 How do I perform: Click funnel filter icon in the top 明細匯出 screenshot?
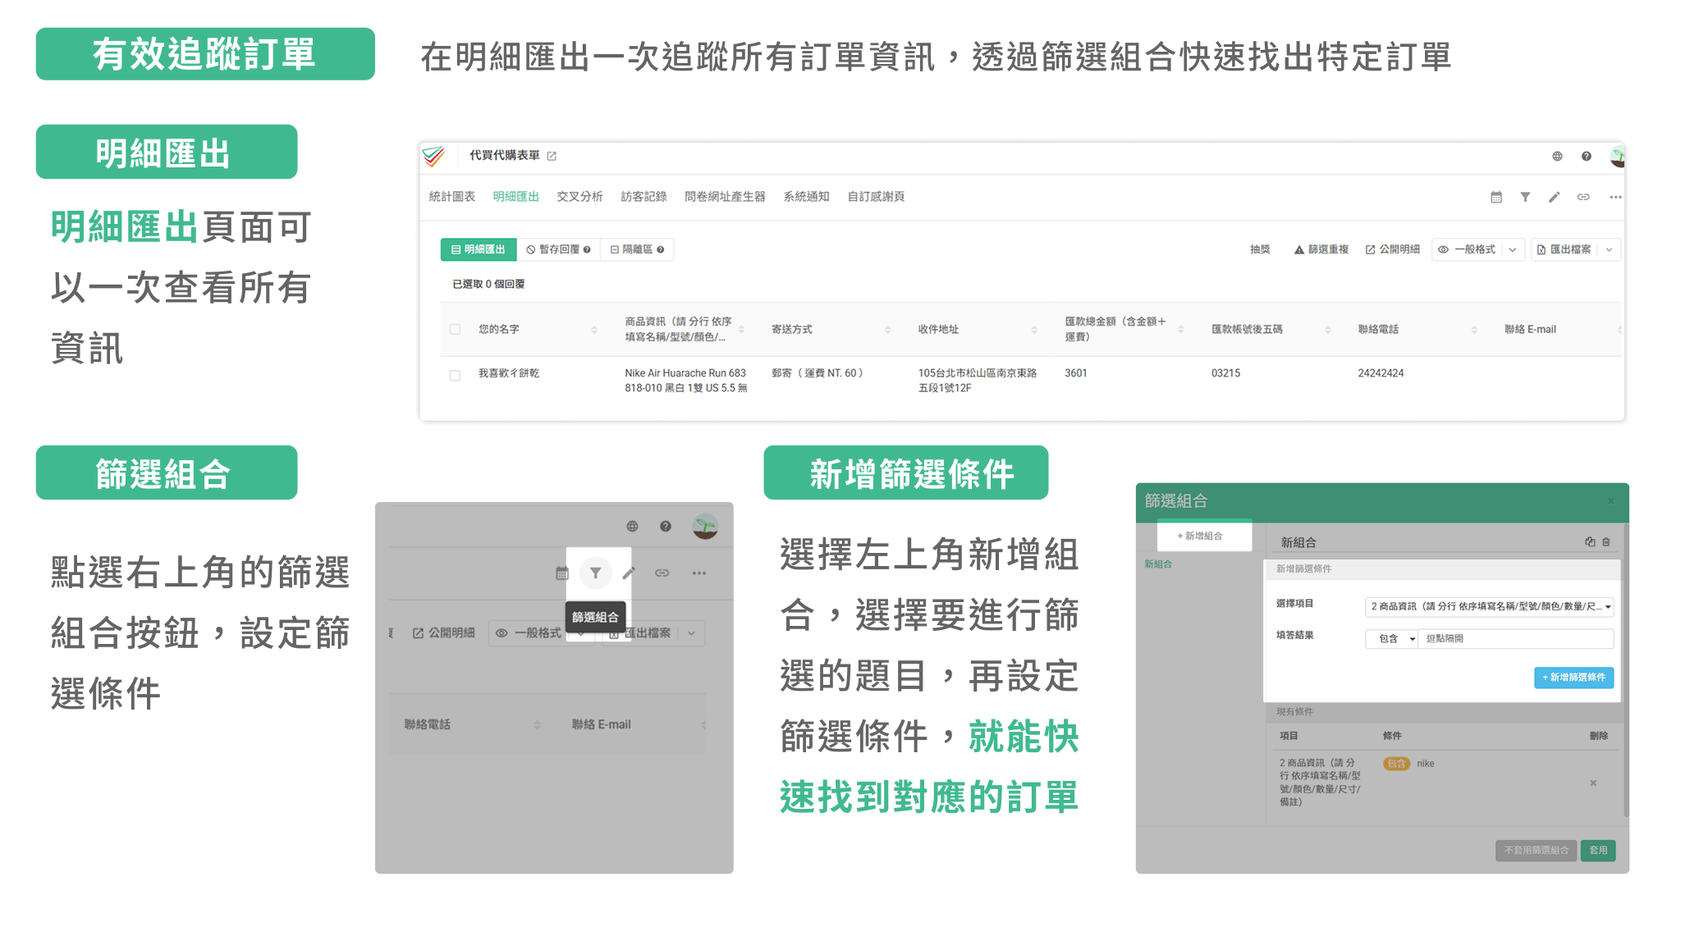[x=1525, y=197]
